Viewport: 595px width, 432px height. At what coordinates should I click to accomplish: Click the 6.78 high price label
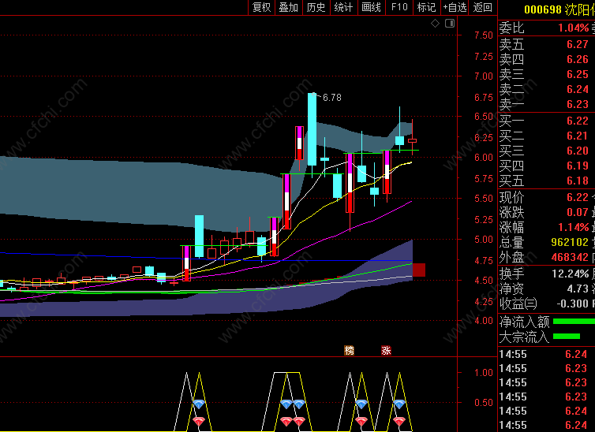[331, 98]
